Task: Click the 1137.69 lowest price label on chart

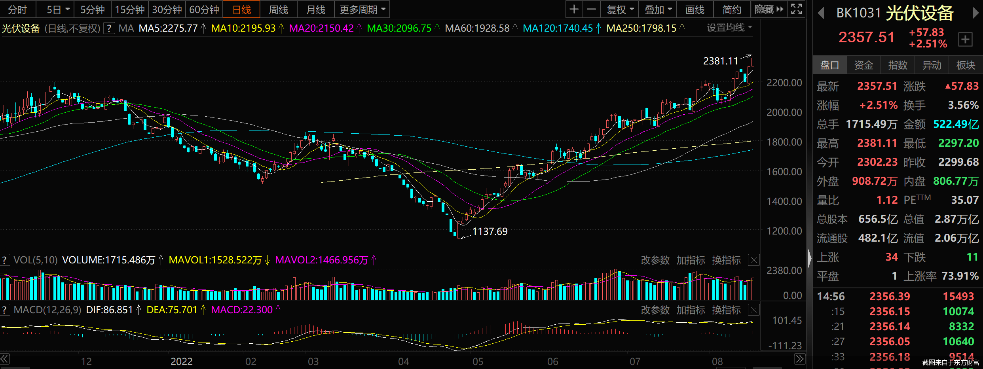Action: coord(490,231)
